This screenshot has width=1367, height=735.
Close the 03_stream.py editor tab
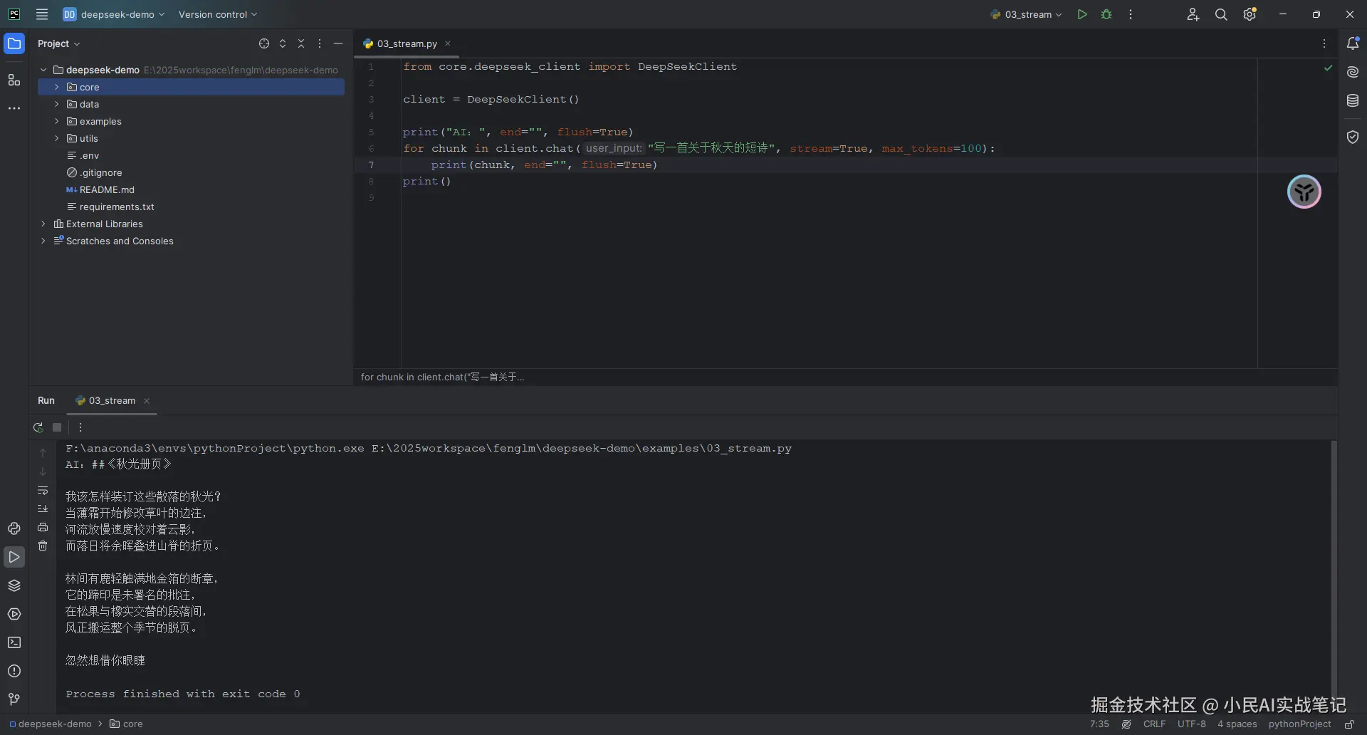(448, 43)
